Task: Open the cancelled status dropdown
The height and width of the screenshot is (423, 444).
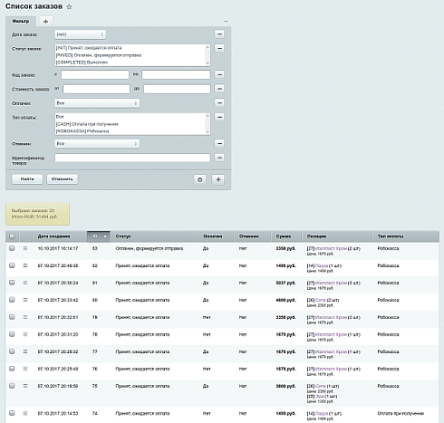Action: pyautogui.click(x=97, y=143)
